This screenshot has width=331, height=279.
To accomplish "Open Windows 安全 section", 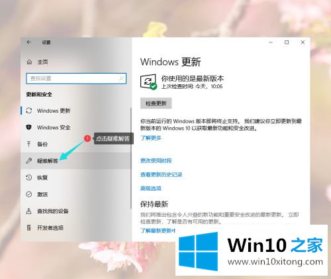I will [x=76, y=127].
